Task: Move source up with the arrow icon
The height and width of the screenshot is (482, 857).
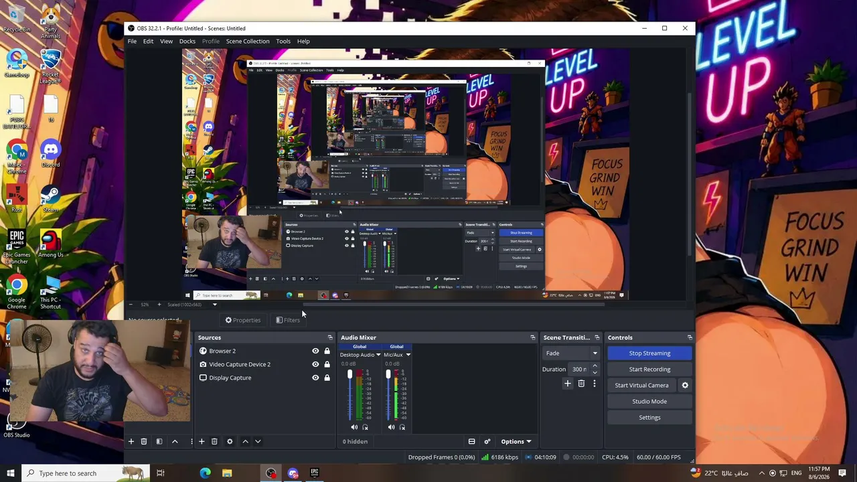Action: pyautogui.click(x=245, y=441)
